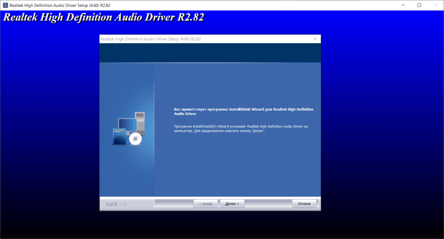
Task: Maximize the outer setup window
Action: coord(419,5)
